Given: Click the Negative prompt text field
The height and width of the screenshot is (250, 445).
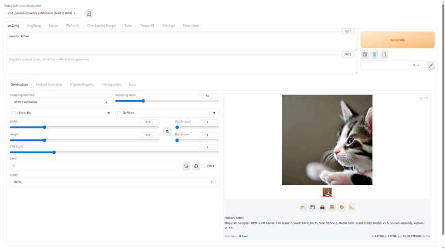Looking at the screenshot, I should tap(182, 64).
